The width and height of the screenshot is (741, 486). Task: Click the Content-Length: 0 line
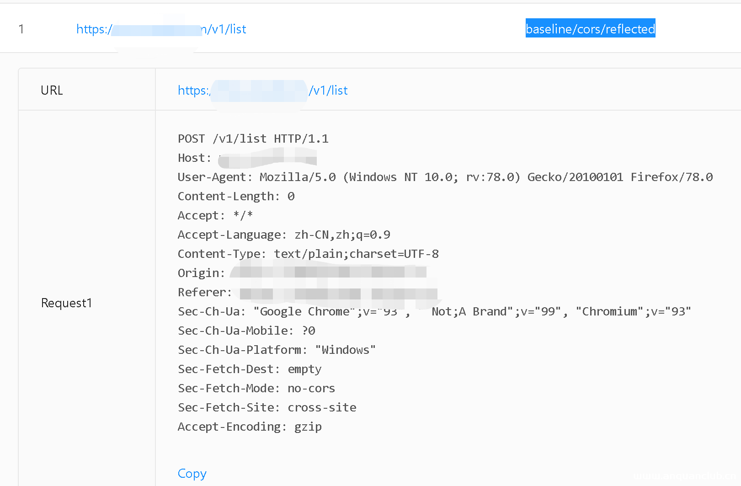coord(236,197)
